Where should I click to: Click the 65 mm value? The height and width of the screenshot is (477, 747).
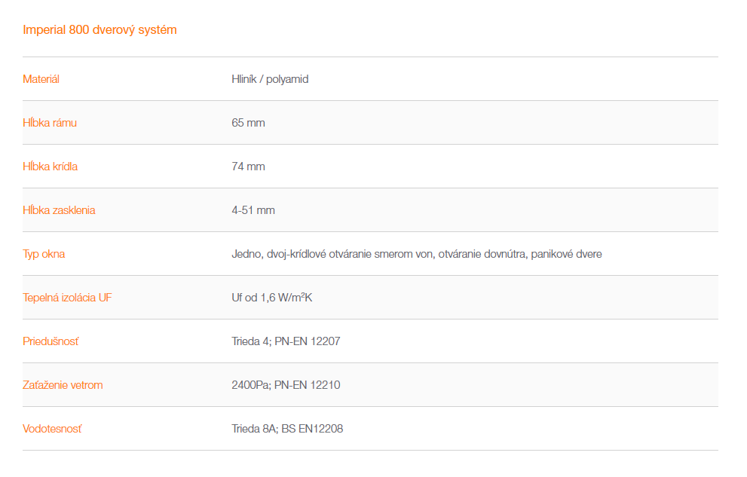coord(248,123)
